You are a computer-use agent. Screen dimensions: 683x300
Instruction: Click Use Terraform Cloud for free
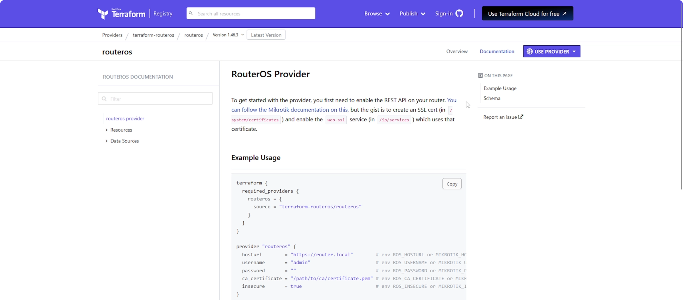point(527,14)
